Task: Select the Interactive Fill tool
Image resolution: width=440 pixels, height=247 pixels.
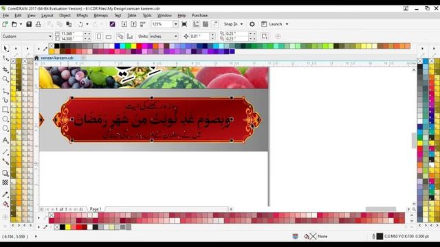Action: [5, 204]
